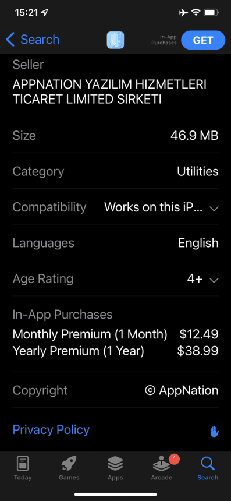Tap the back chevron beside Search
The image size is (231, 501).
(10, 40)
